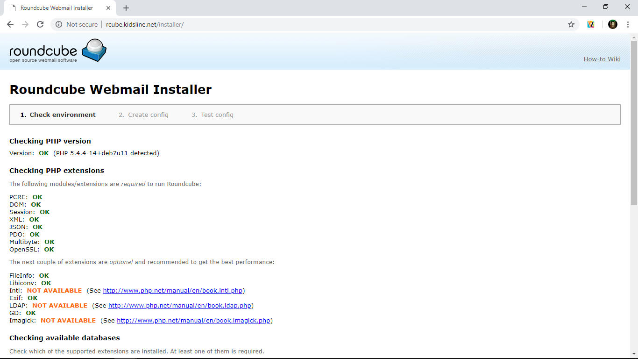Click the Checking PHP extensions heading
The width and height of the screenshot is (638, 359).
[57, 171]
